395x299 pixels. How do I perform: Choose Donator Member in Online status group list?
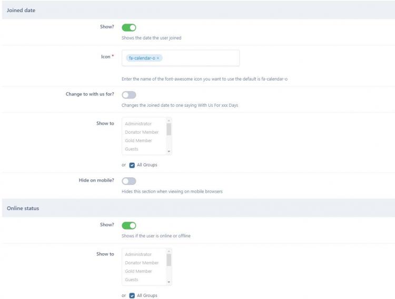point(142,263)
